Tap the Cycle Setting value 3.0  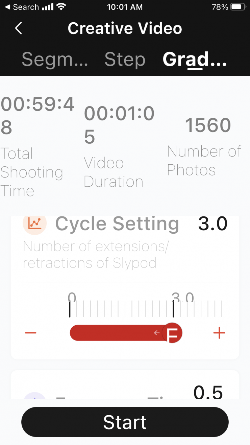point(212,224)
